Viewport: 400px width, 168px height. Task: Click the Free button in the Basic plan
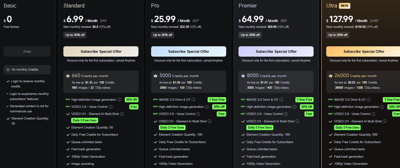coord(27,51)
